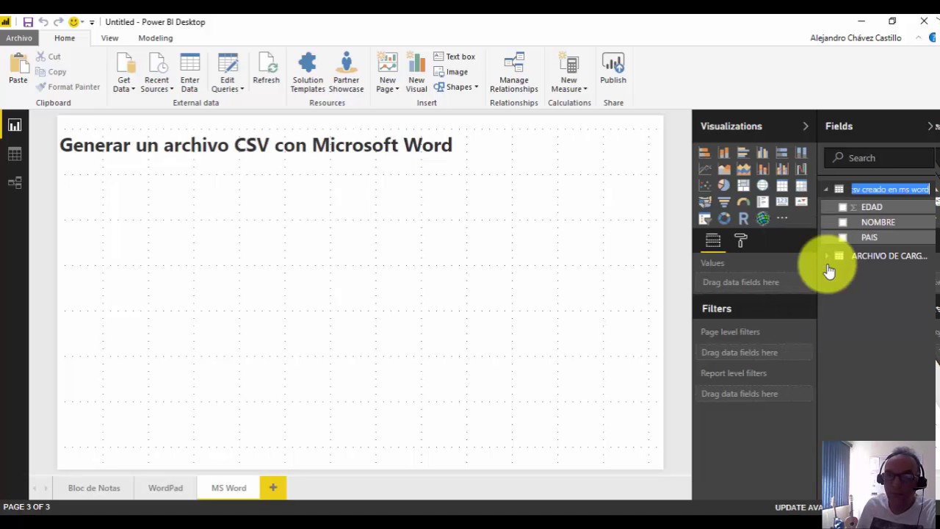
Task: Select the Card visual showing 123
Action: tap(782, 202)
